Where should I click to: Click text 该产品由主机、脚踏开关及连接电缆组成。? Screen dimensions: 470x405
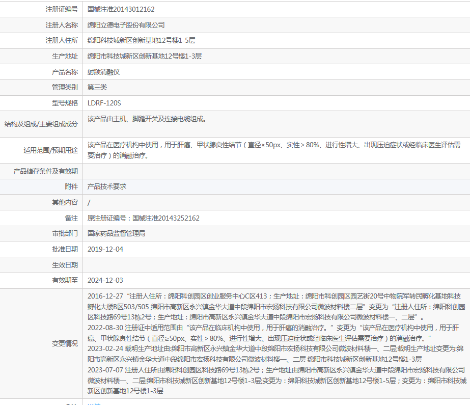coord(147,119)
